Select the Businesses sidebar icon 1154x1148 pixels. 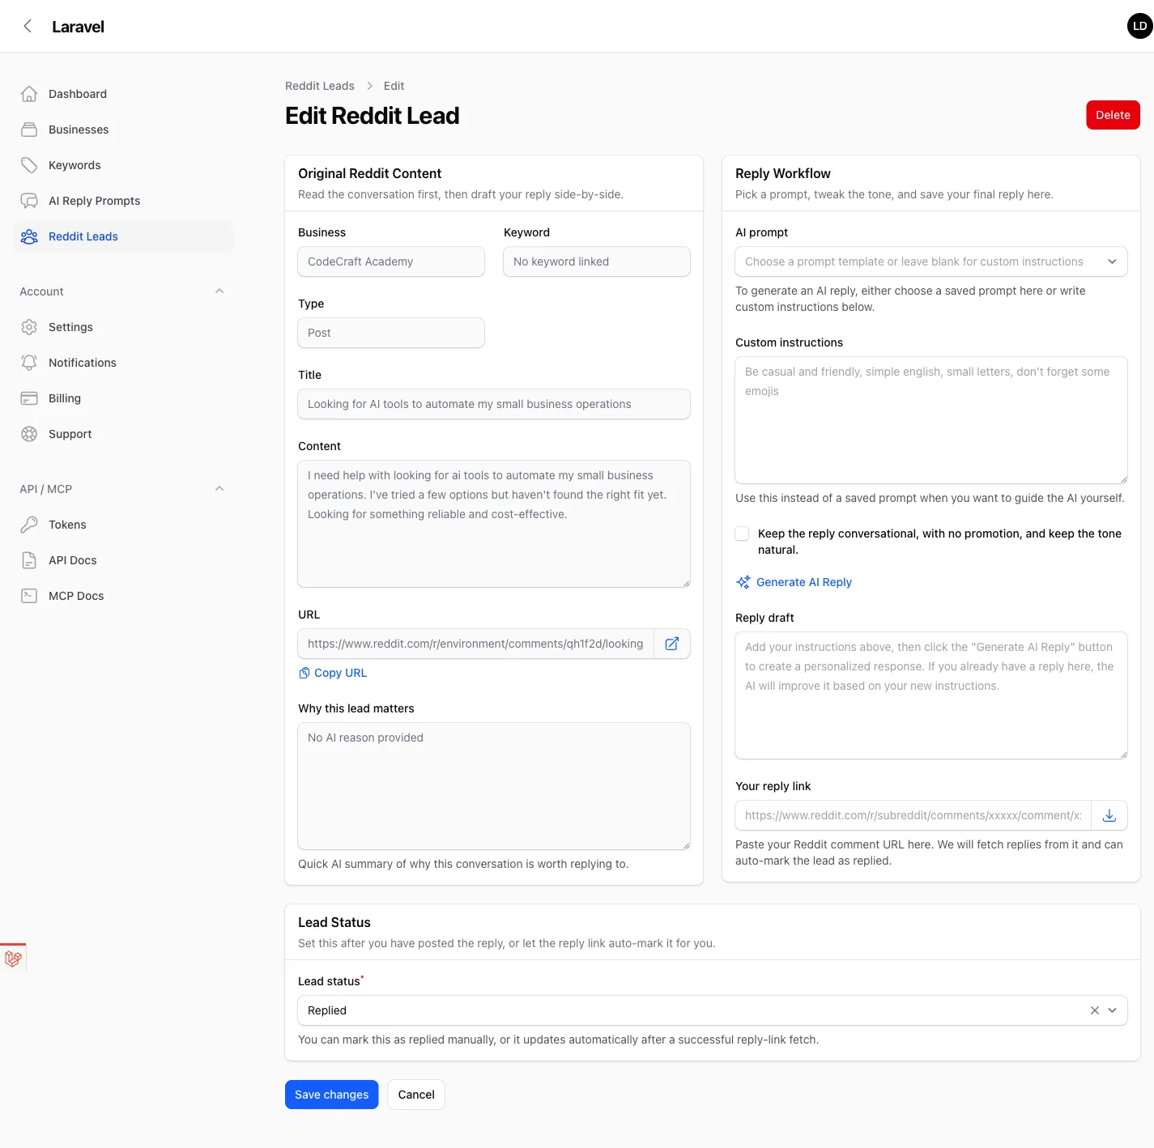tap(29, 129)
